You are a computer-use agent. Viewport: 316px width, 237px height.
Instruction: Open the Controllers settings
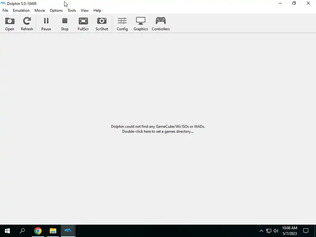161,24
